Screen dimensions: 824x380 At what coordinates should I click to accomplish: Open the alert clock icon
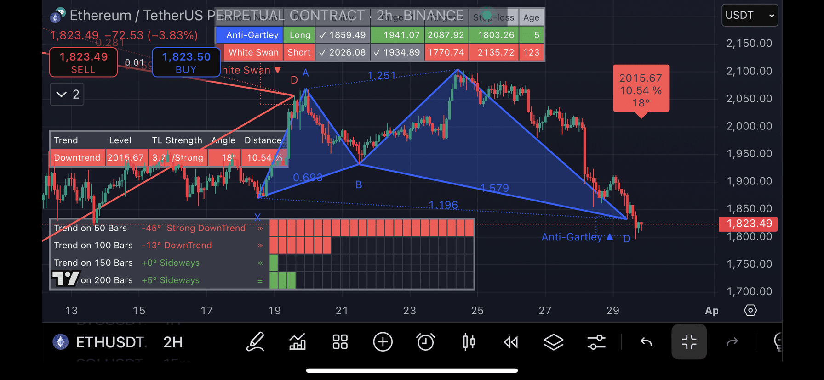[425, 342]
